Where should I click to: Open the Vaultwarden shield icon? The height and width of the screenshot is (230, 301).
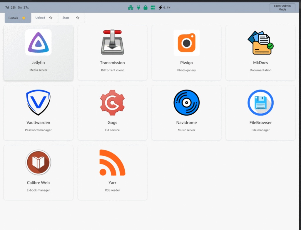[38, 103]
